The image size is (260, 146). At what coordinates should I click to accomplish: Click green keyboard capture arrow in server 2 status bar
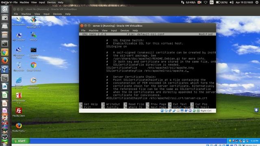[x=198, y=111]
